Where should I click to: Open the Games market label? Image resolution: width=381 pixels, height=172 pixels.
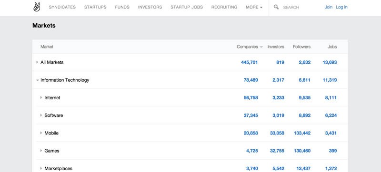52,151
